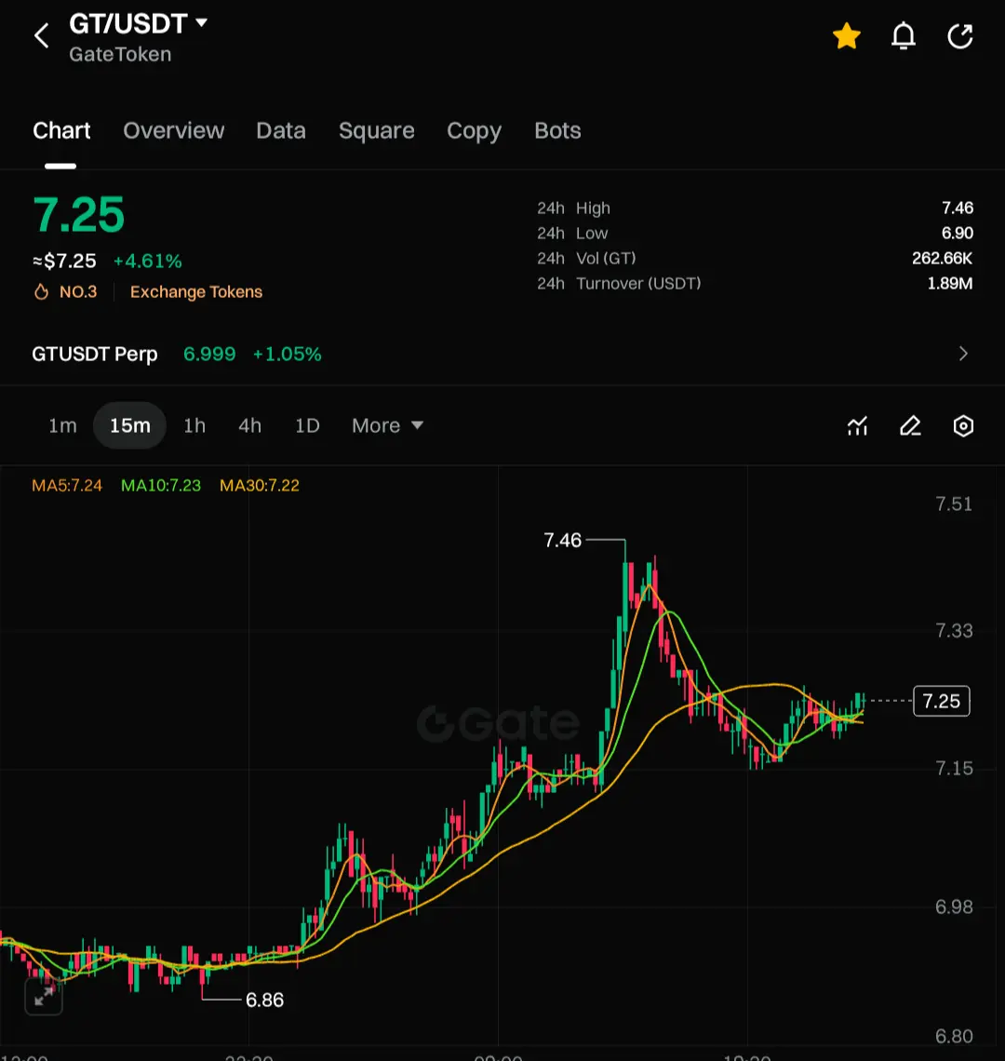Tap the MA30:7.22 indicator label
The height and width of the screenshot is (1061, 1005).
260,485
